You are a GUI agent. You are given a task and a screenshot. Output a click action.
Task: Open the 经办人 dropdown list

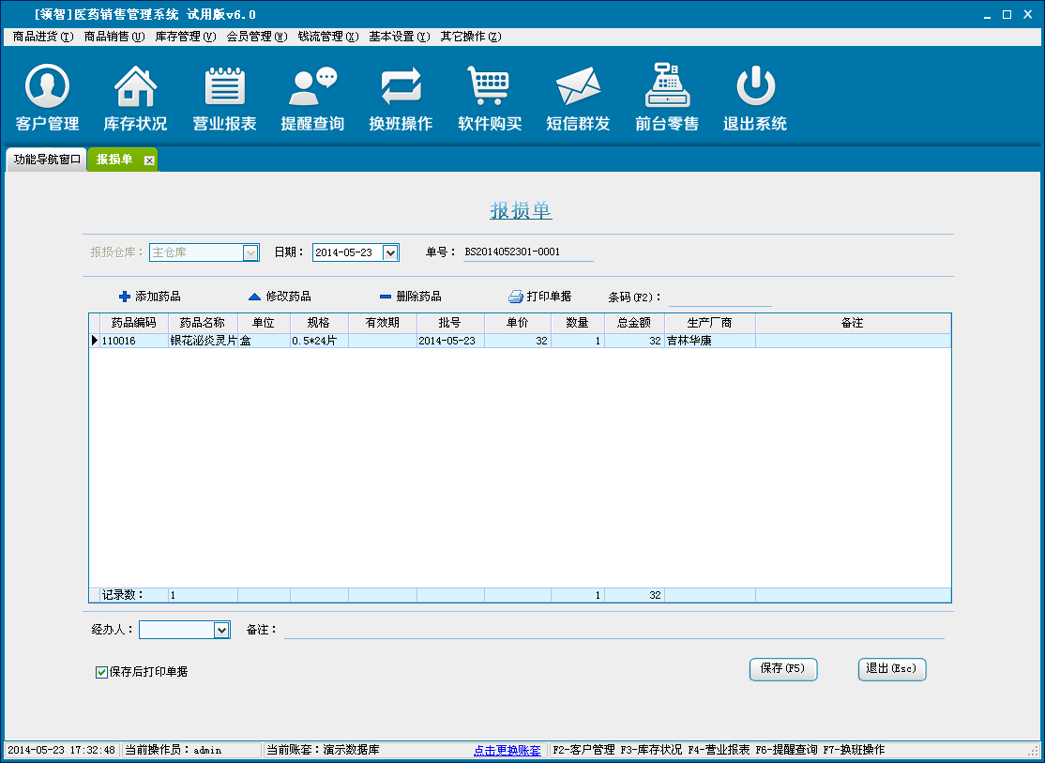221,631
